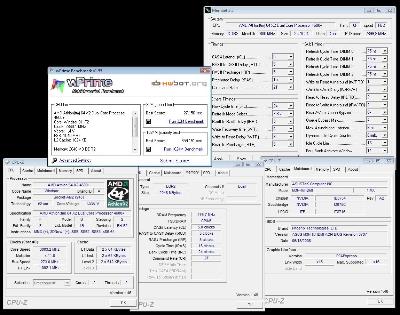Open the Processor #1 selection dropdown in CPU-Z
This screenshot has width=400, height=315.
coord(67,283)
